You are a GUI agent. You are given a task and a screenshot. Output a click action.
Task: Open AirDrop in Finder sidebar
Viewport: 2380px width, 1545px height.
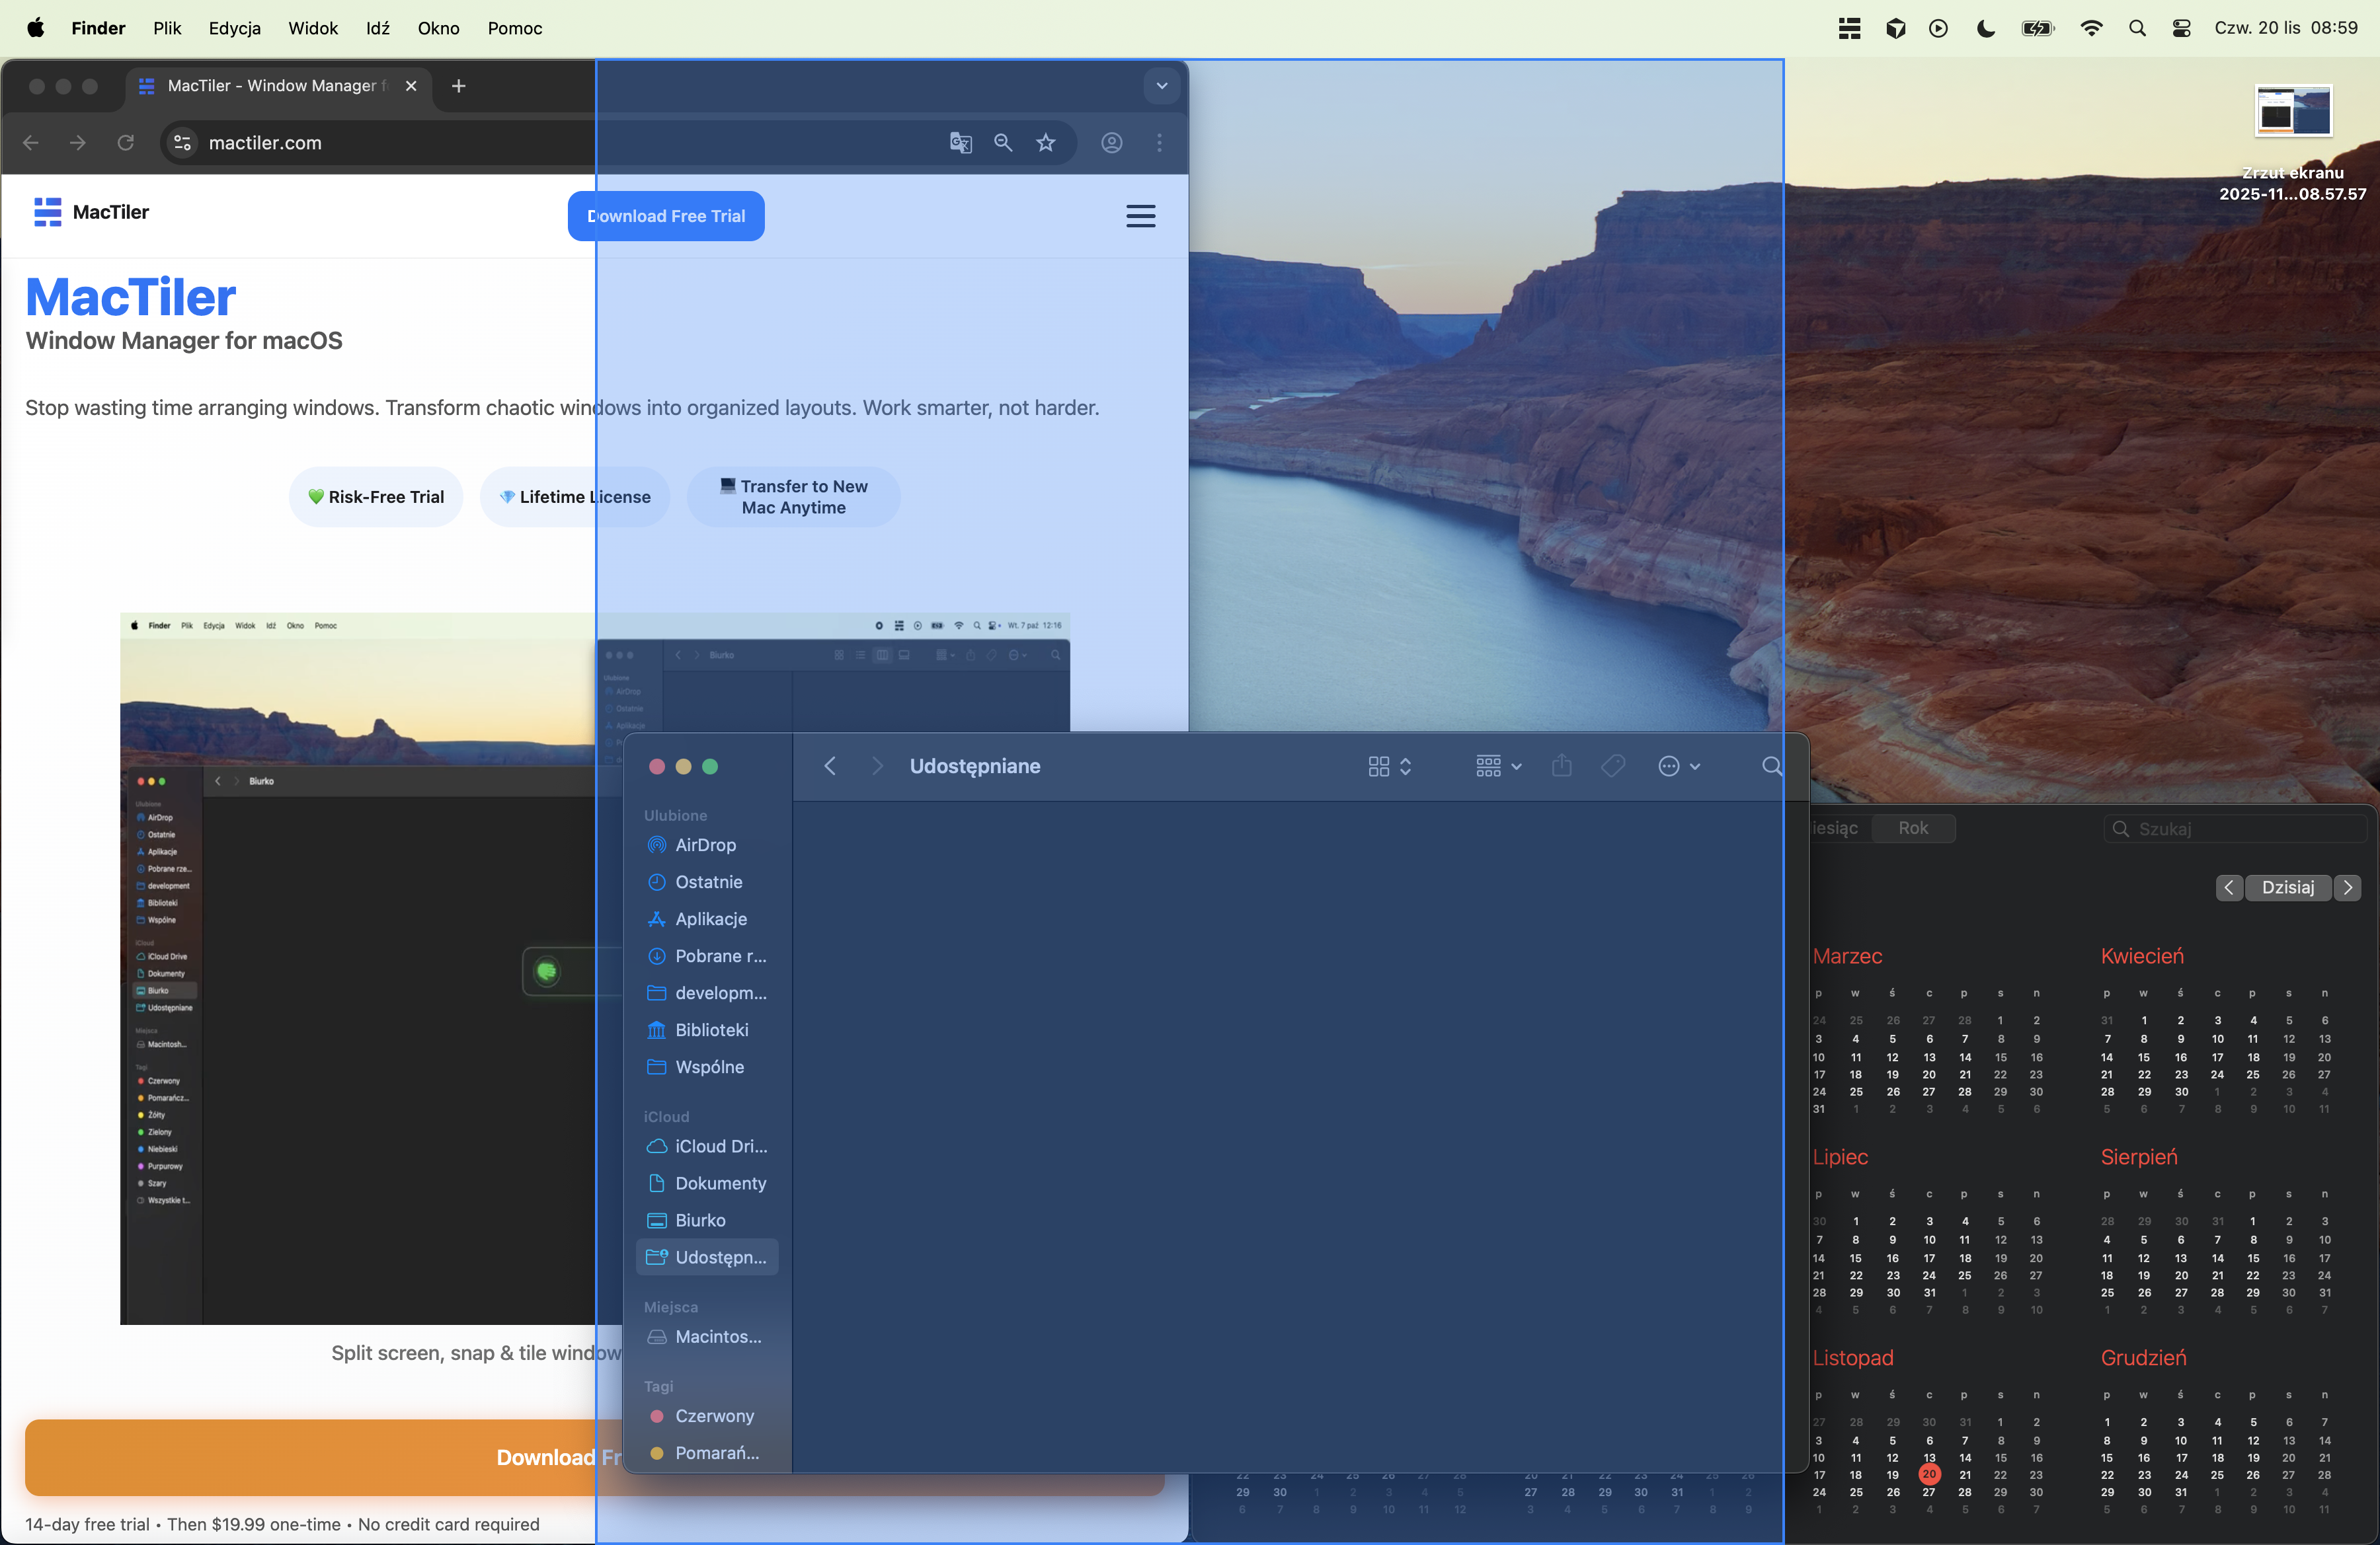[705, 845]
